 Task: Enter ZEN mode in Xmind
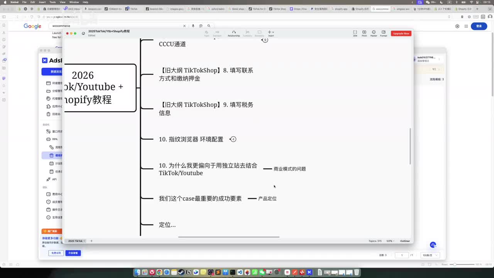[355, 34]
